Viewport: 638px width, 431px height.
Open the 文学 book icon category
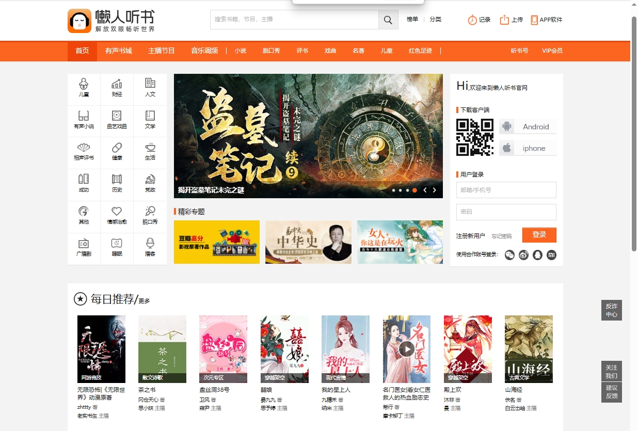pos(150,119)
